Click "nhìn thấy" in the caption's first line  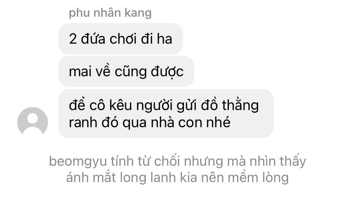278,161
